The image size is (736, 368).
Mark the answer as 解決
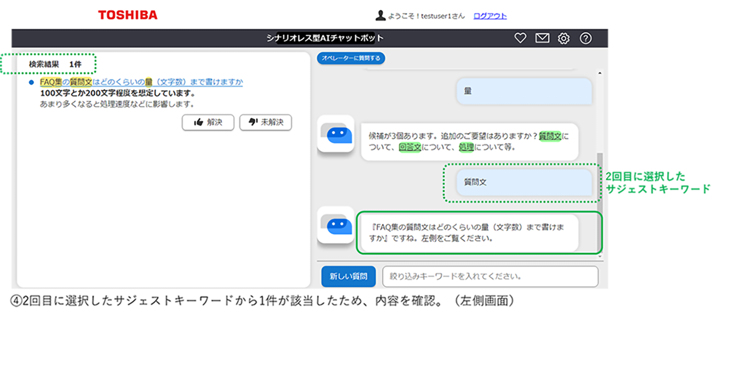click(x=208, y=122)
